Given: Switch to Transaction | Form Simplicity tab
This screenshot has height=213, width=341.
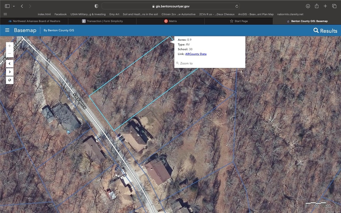Looking at the screenshot, I should click(x=102, y=21).
